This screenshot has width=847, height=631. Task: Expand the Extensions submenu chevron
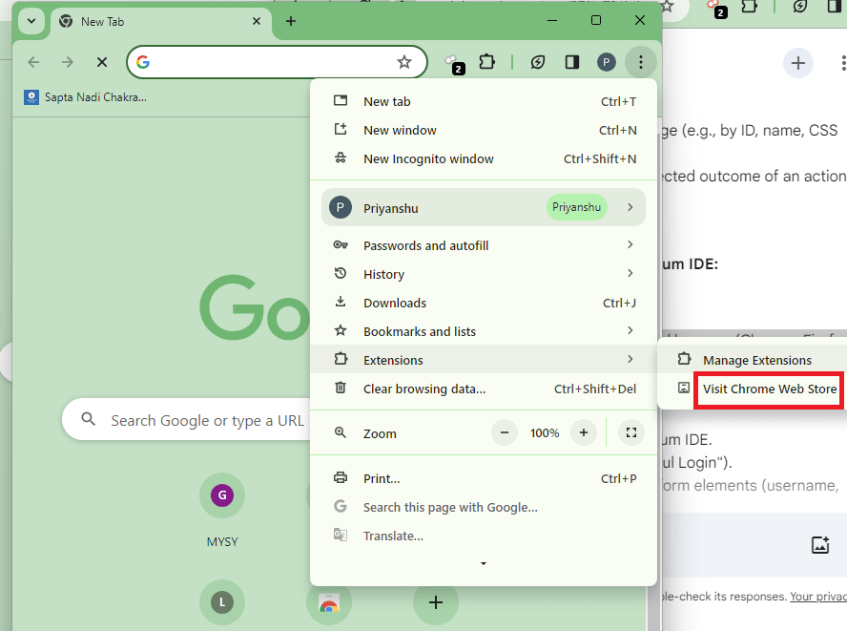tap(630, 359)
